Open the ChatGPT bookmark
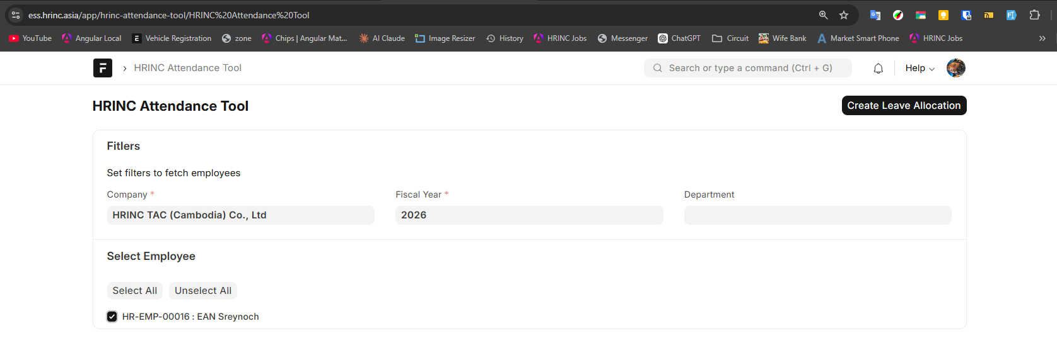The image size is (1057, 343). click(679, 38)
